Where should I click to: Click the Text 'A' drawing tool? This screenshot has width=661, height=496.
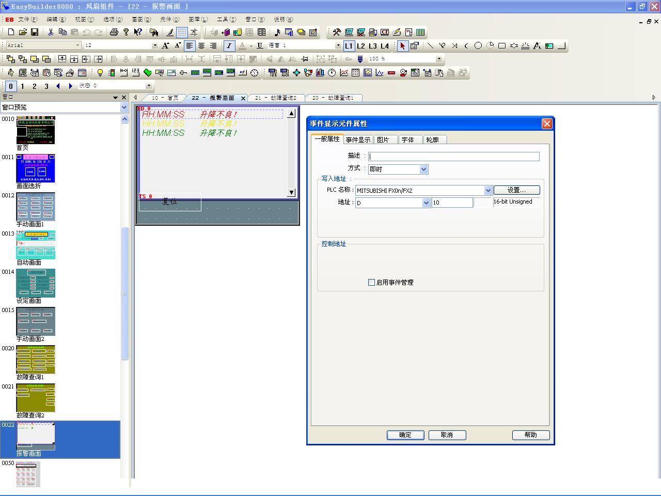(537, 45)
